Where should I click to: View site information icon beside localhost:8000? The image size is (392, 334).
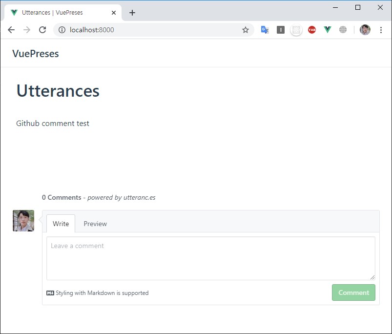click(62, 30)
